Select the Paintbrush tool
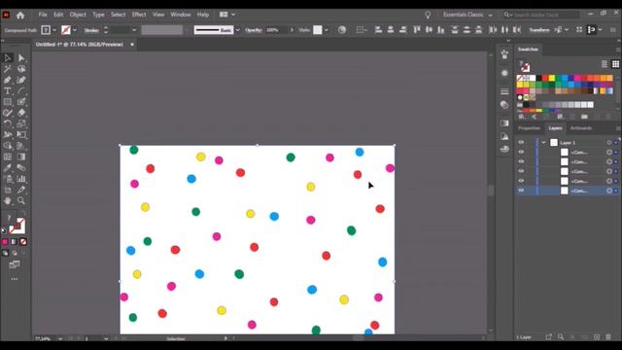This screenshot has height=350, width=622. pos(21,102)
